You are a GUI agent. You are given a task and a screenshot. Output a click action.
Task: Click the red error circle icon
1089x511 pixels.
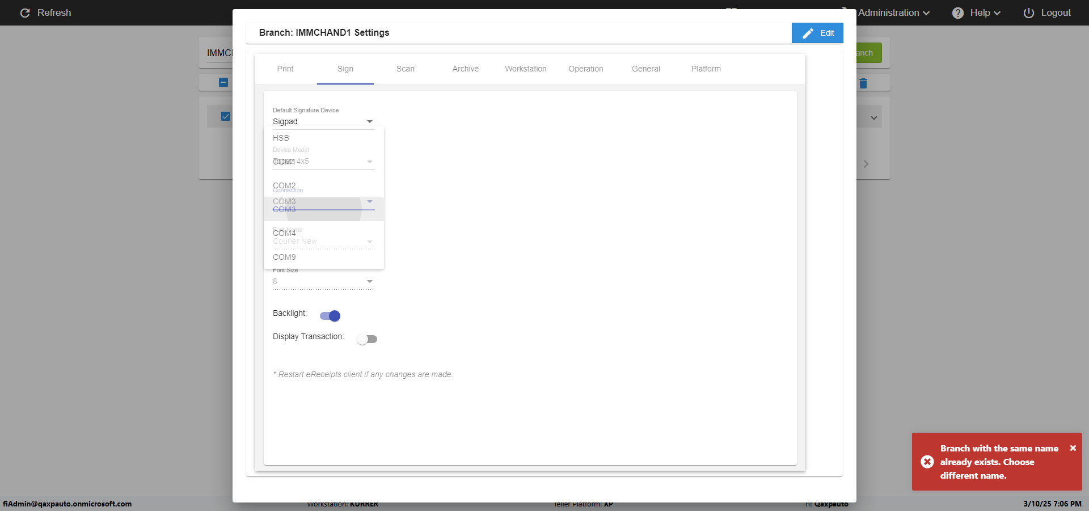927,462
